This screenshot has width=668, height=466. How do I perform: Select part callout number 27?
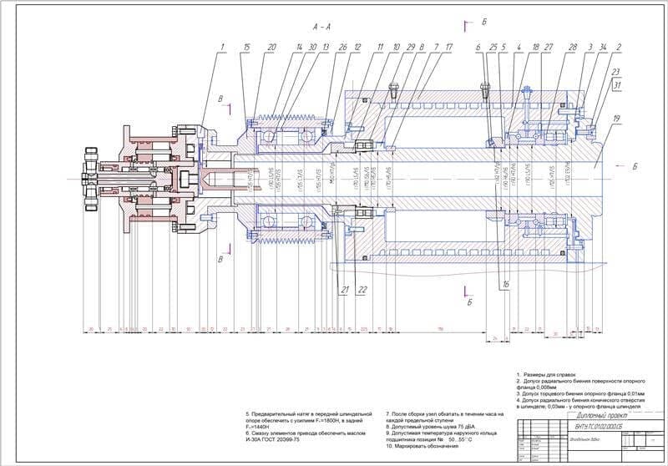(548, 48)
